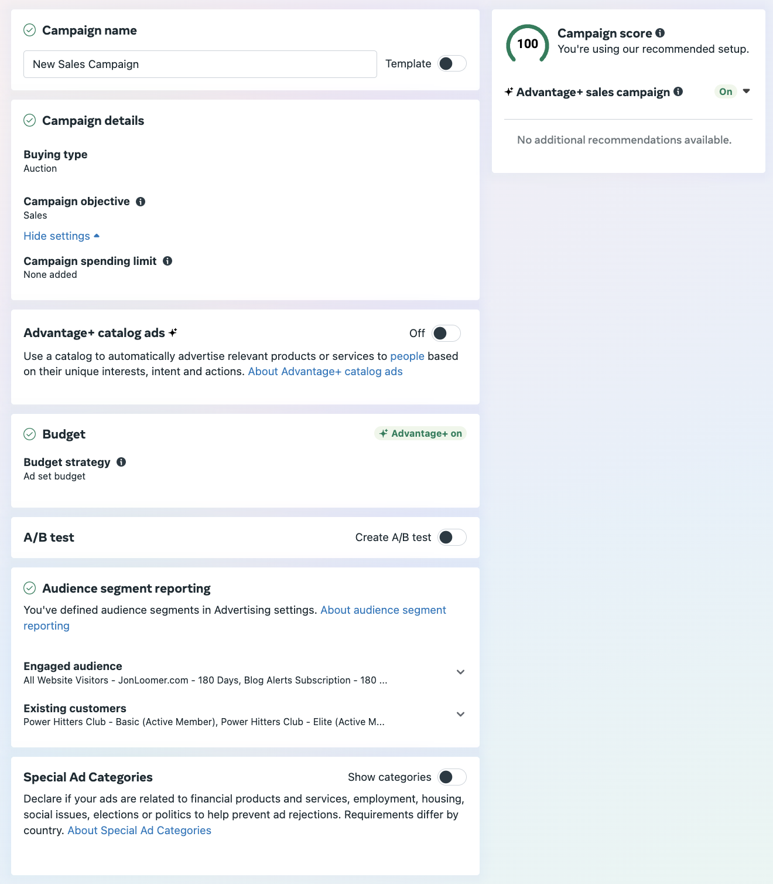Expand the Existing customers segment
Image resolution: width=773 pixels, height=884 pixels.
[460, 715]
